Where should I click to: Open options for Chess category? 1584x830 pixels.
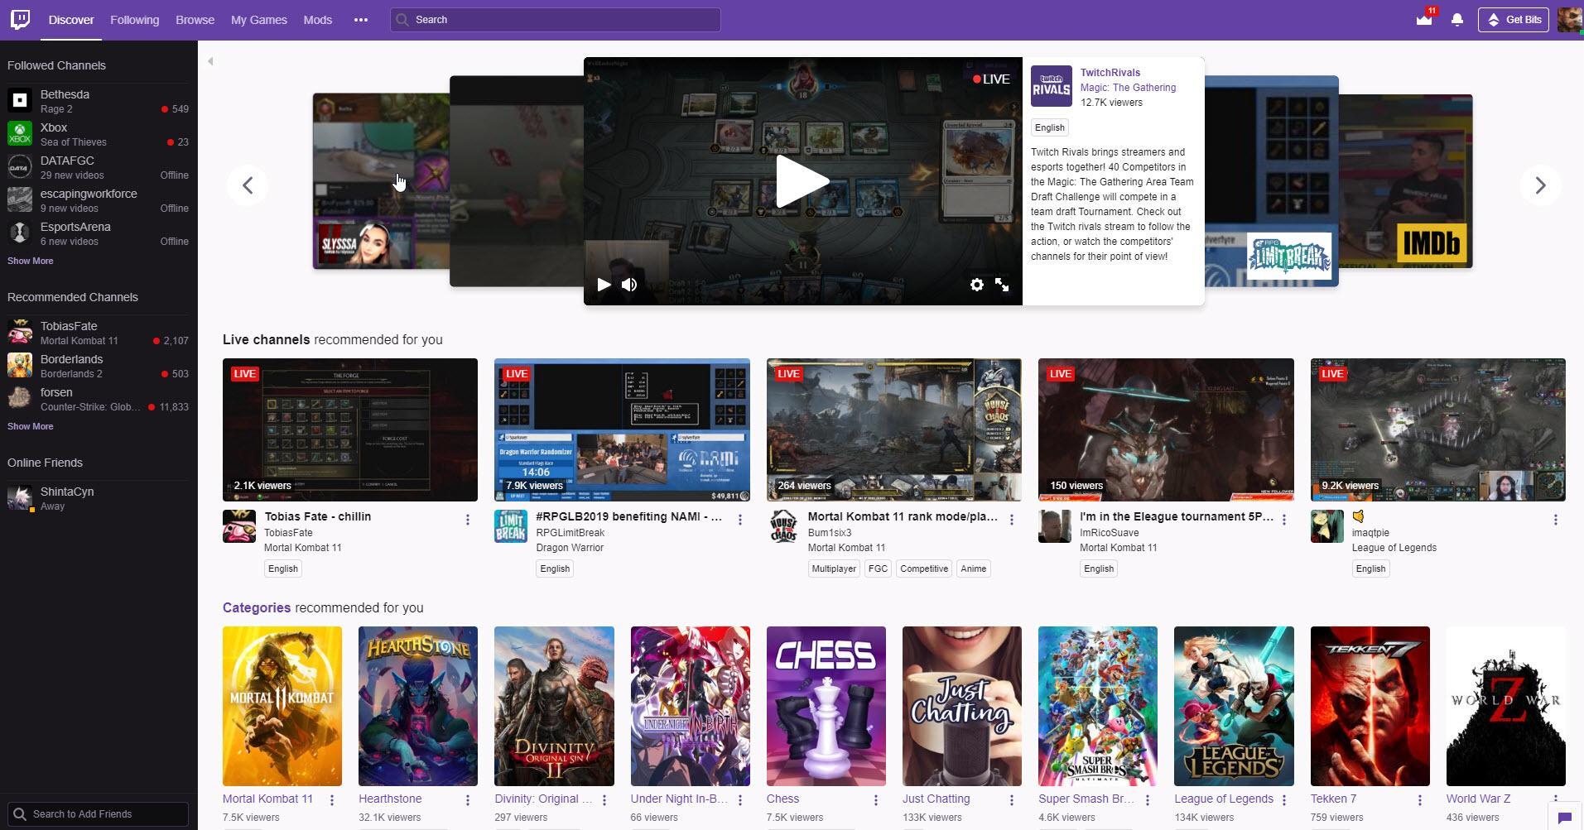876,800
